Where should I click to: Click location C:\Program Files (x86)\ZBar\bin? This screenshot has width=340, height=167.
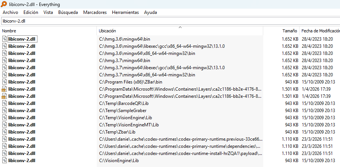[130, 82]
